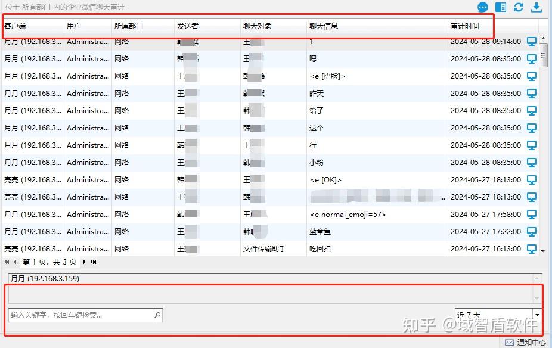Download the audit records via export icon
This screenshot has height=348, width=552.
point(537,7)
